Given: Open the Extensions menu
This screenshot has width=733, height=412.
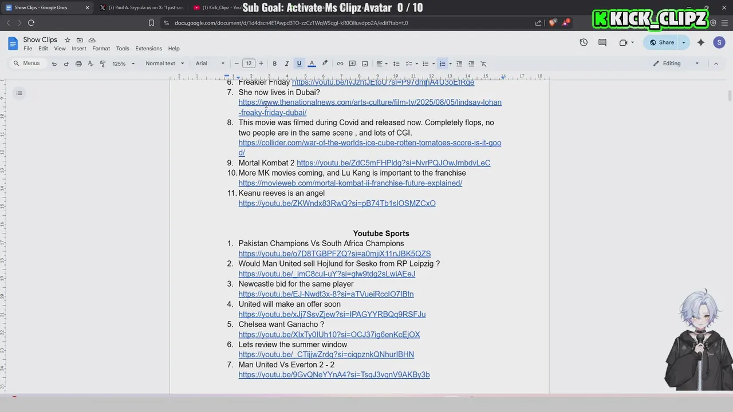Looking at the screenshot, I should (148, 49).
